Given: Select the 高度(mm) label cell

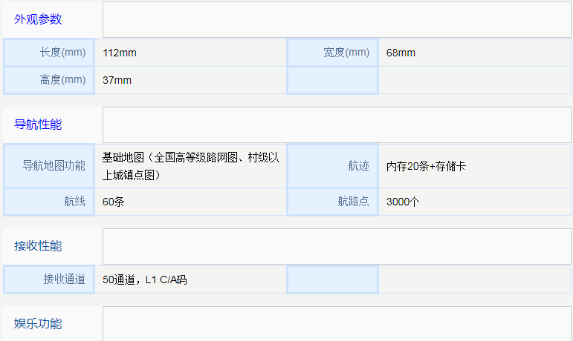Looking at the screenshot, I should pos(49,80).
